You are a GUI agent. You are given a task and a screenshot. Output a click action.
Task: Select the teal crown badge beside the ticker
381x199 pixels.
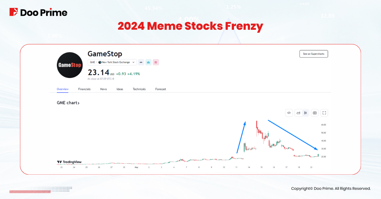(148, 62)
